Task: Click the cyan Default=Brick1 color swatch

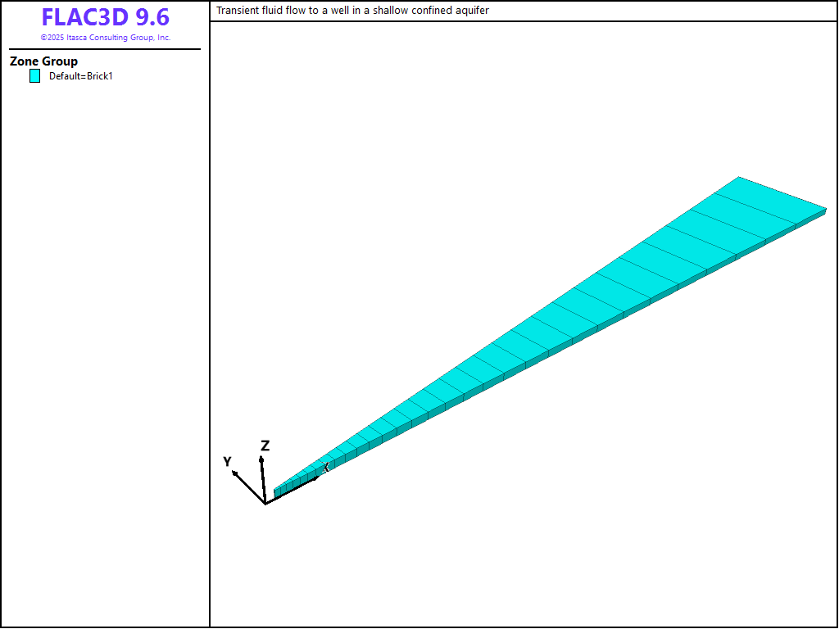Action: point(34,76)
